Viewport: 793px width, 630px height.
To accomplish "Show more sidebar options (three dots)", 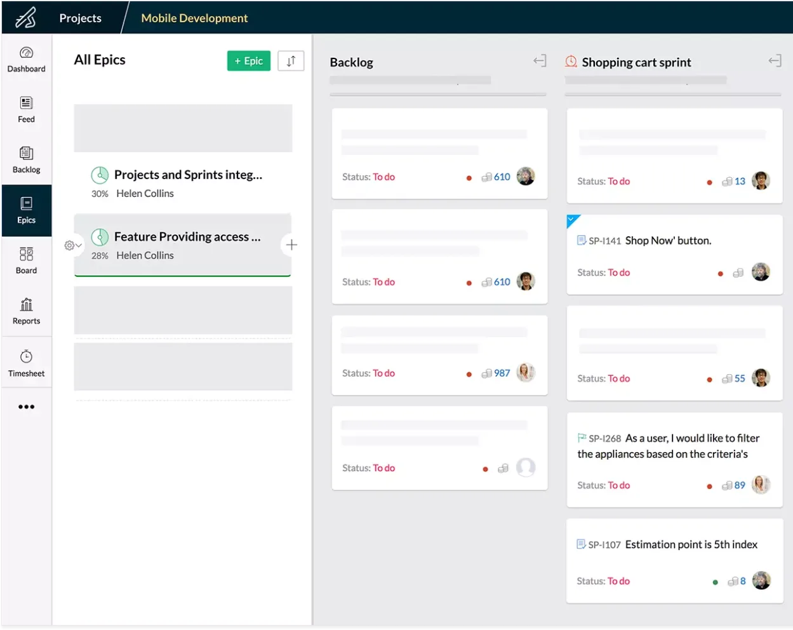I will (26, 407).
